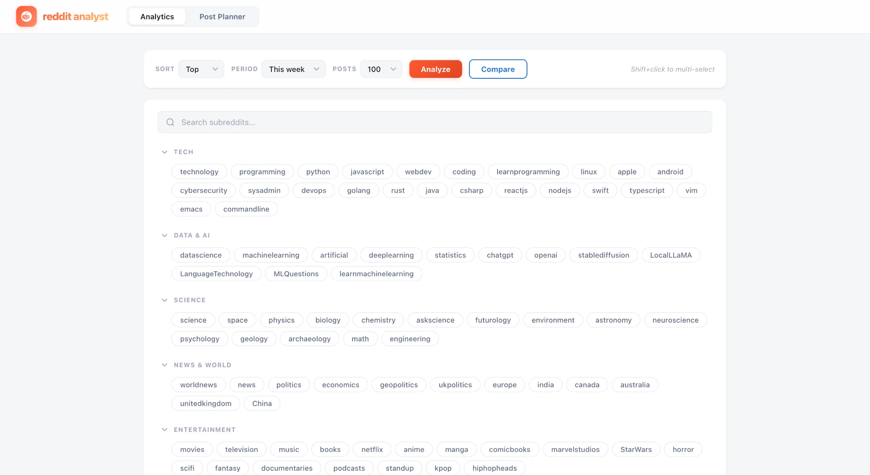Select the machinelearning chip
The width and height of the screenshot is (870, 475).
point(271,255)
